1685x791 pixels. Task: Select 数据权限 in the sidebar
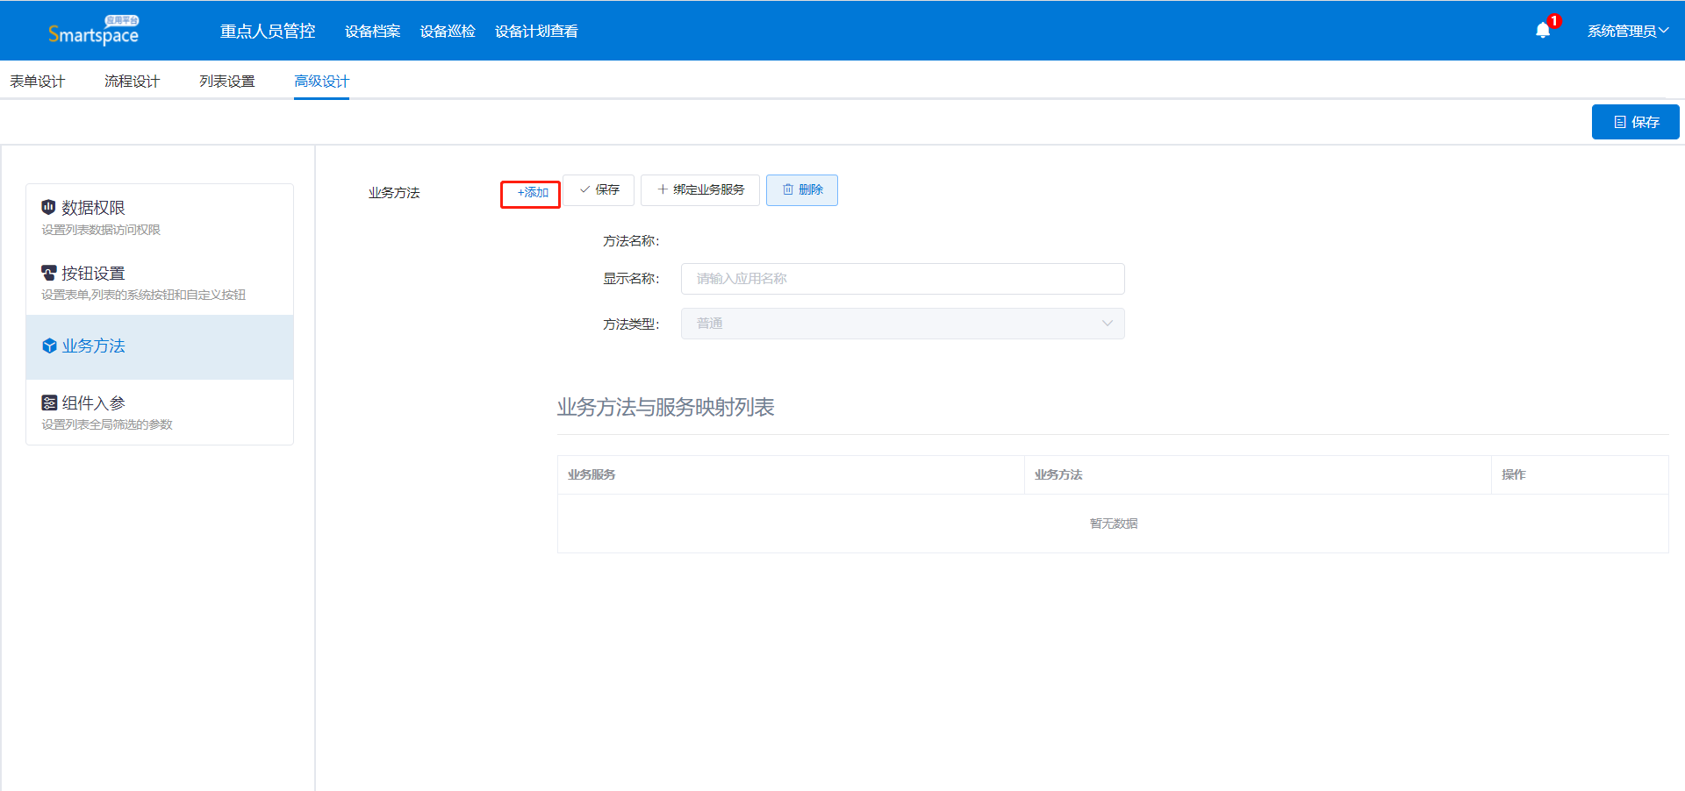[160, 217]
